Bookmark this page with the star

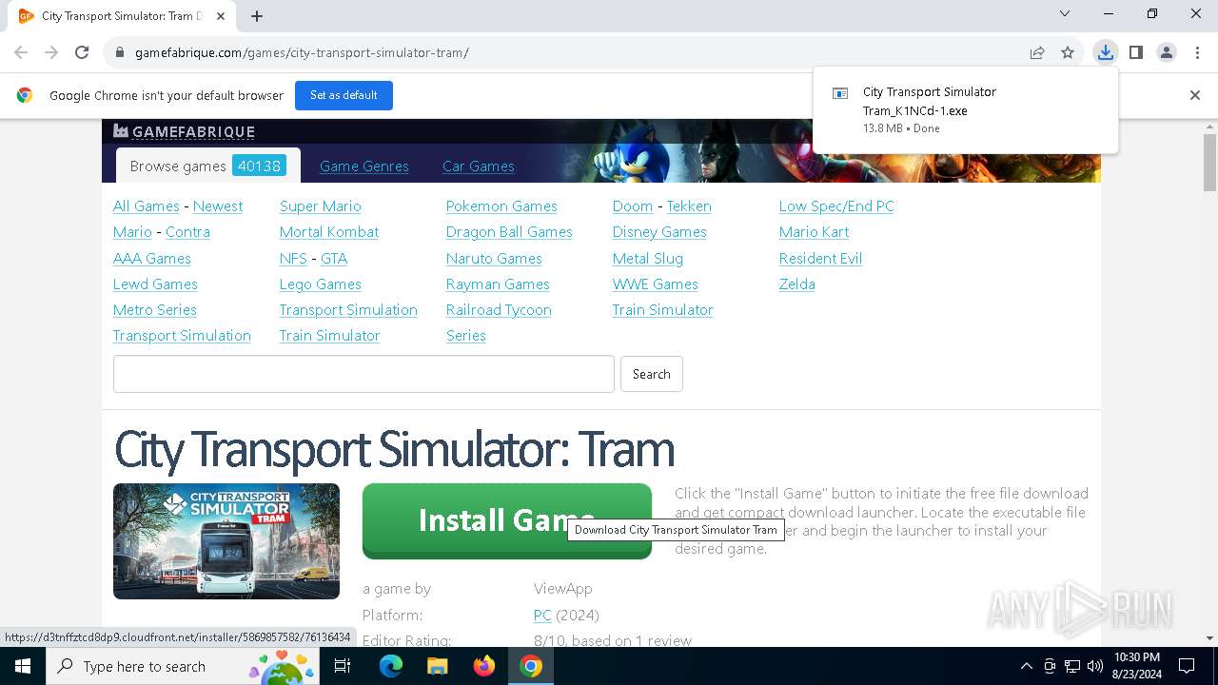coord(1068,52)
